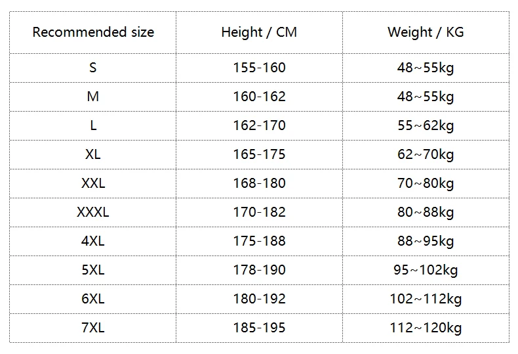Select the 6XL size cell
This screenshot has width=518, height=354.
click(93, 299)
